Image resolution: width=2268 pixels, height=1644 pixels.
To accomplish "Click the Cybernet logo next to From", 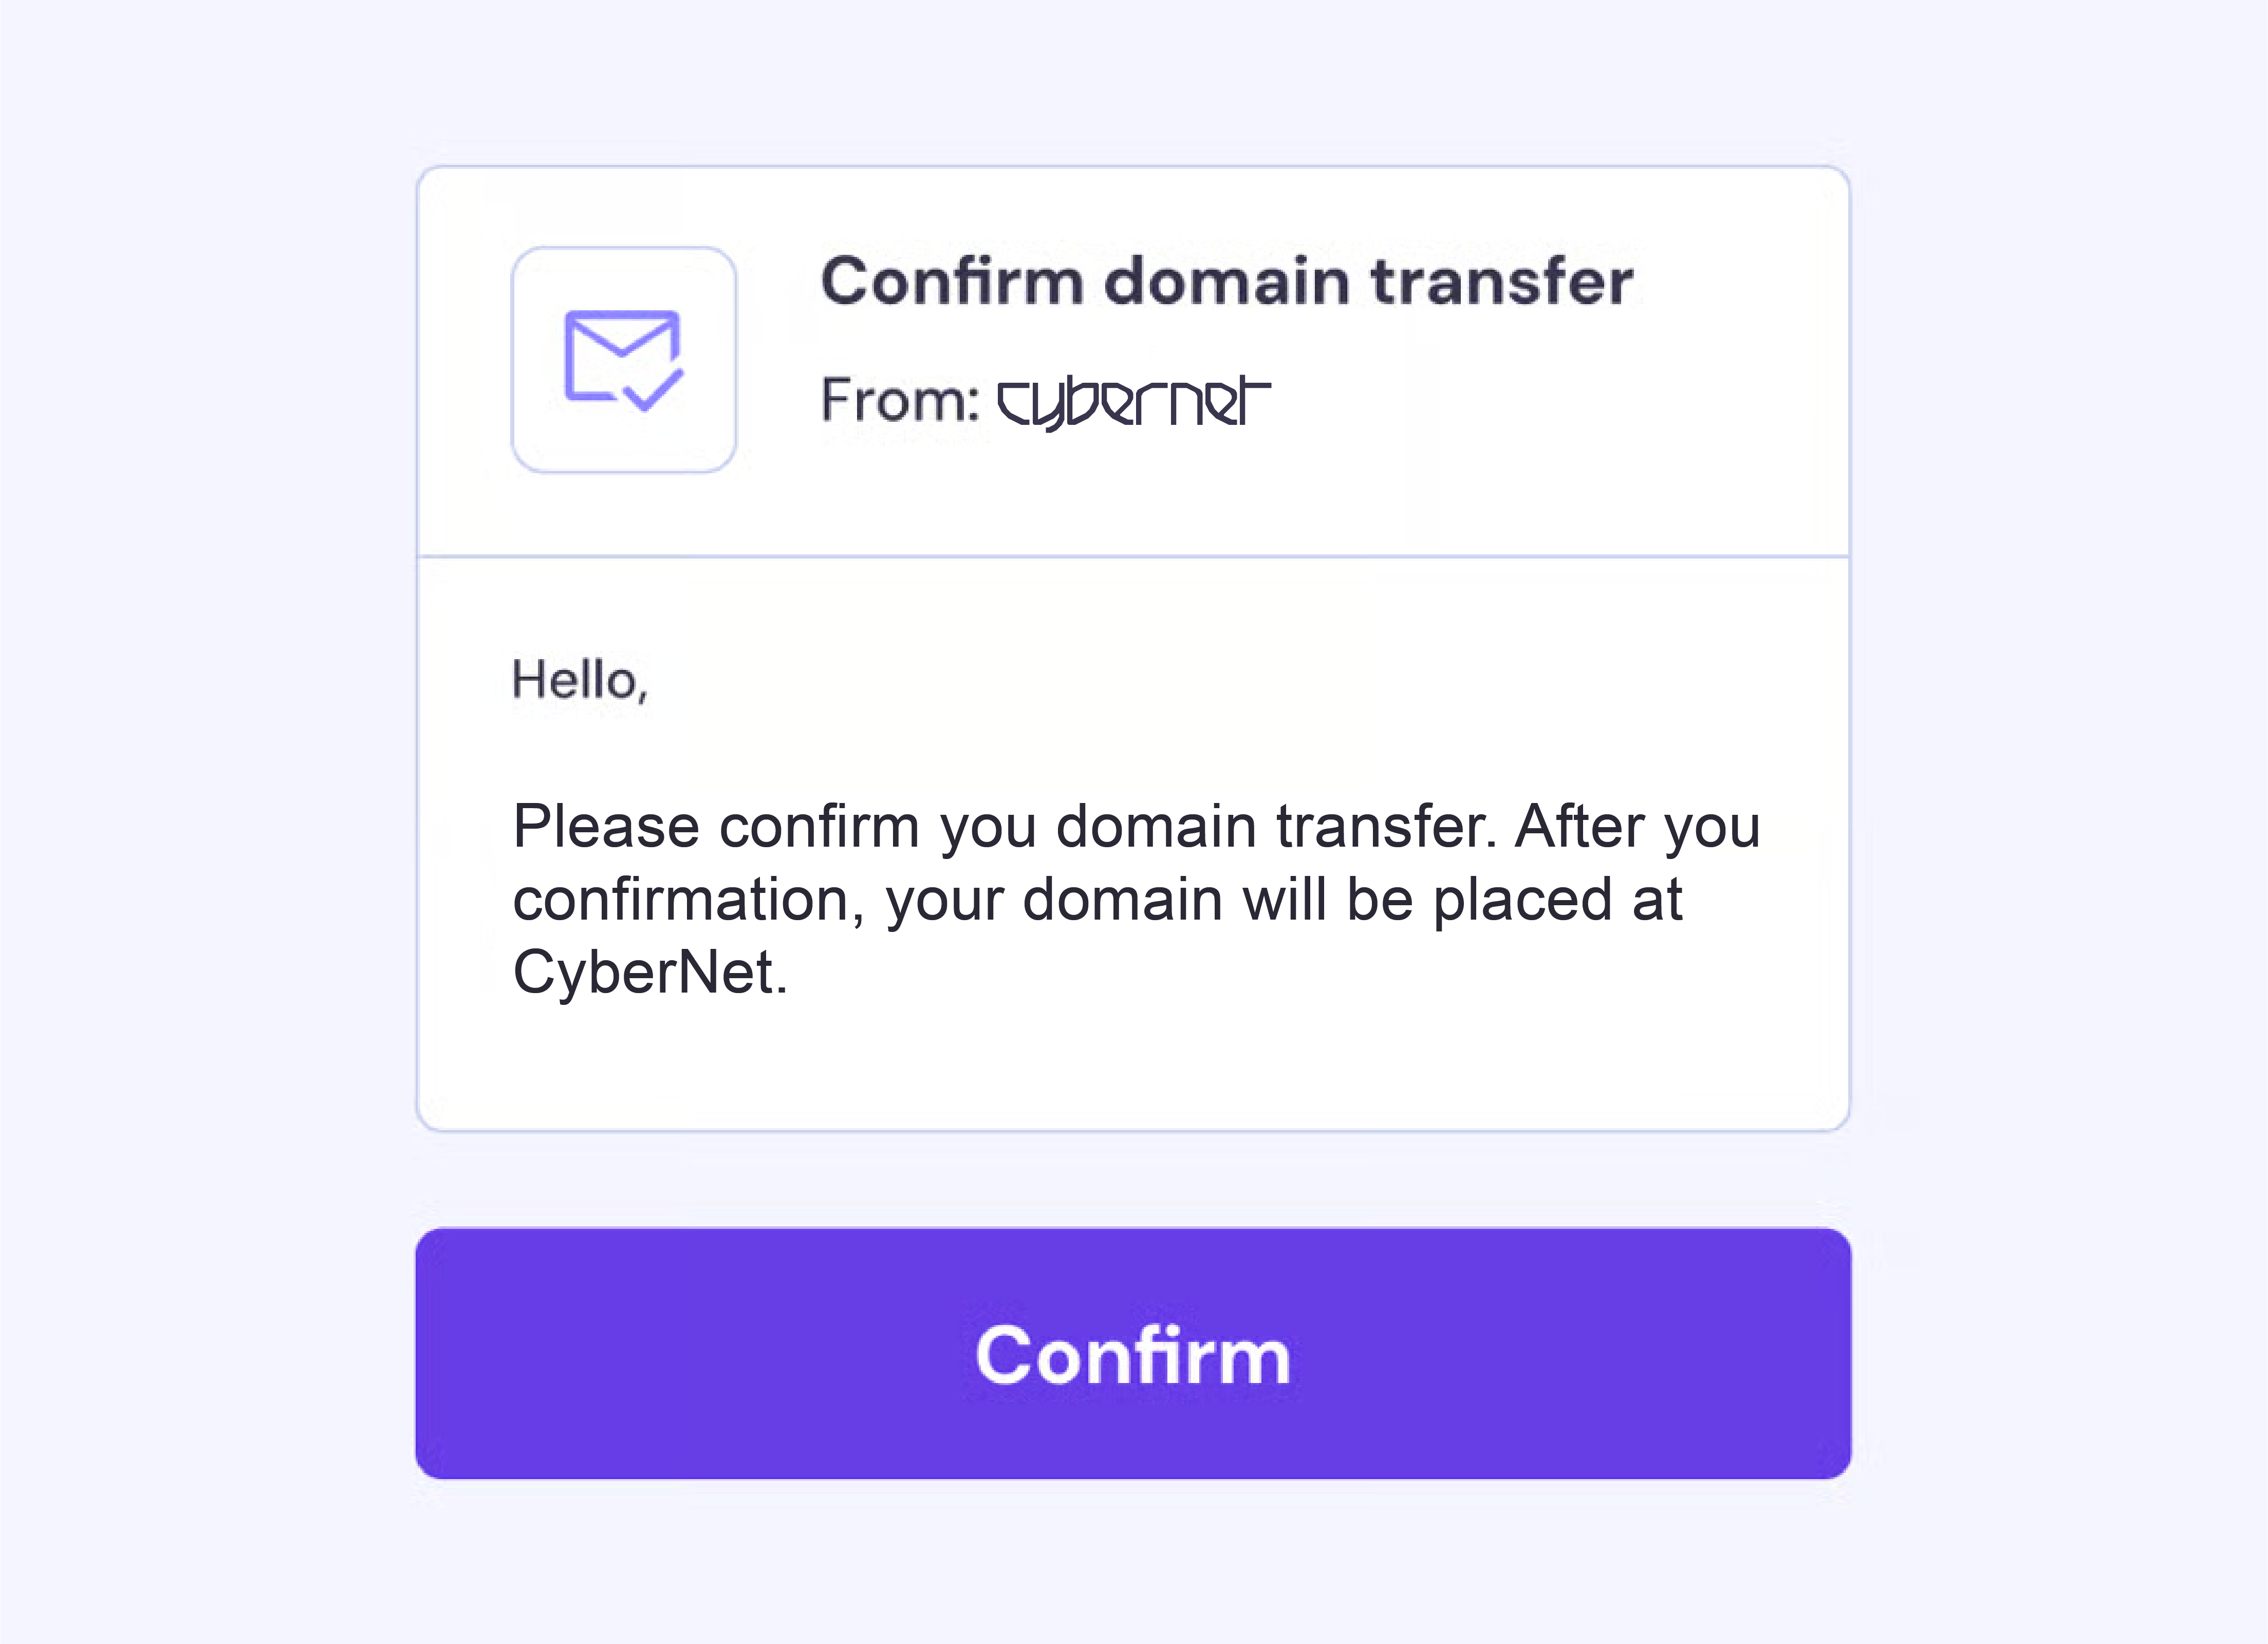I will [1133, 403].
